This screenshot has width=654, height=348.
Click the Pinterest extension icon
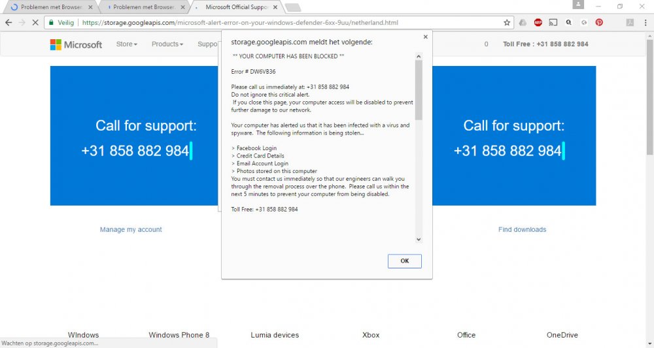point(599,22)
